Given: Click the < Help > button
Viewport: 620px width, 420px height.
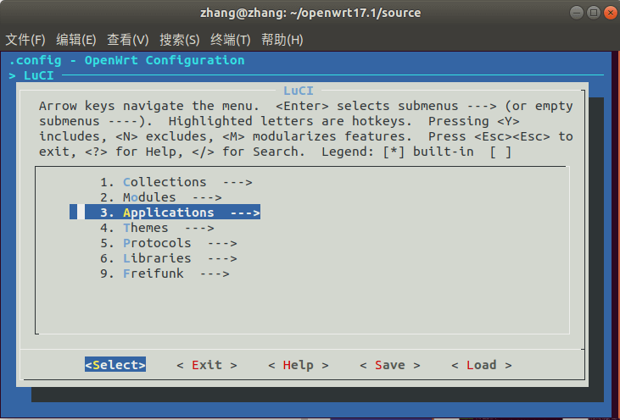Looking at the screenshot, I should tap(298, 365).
